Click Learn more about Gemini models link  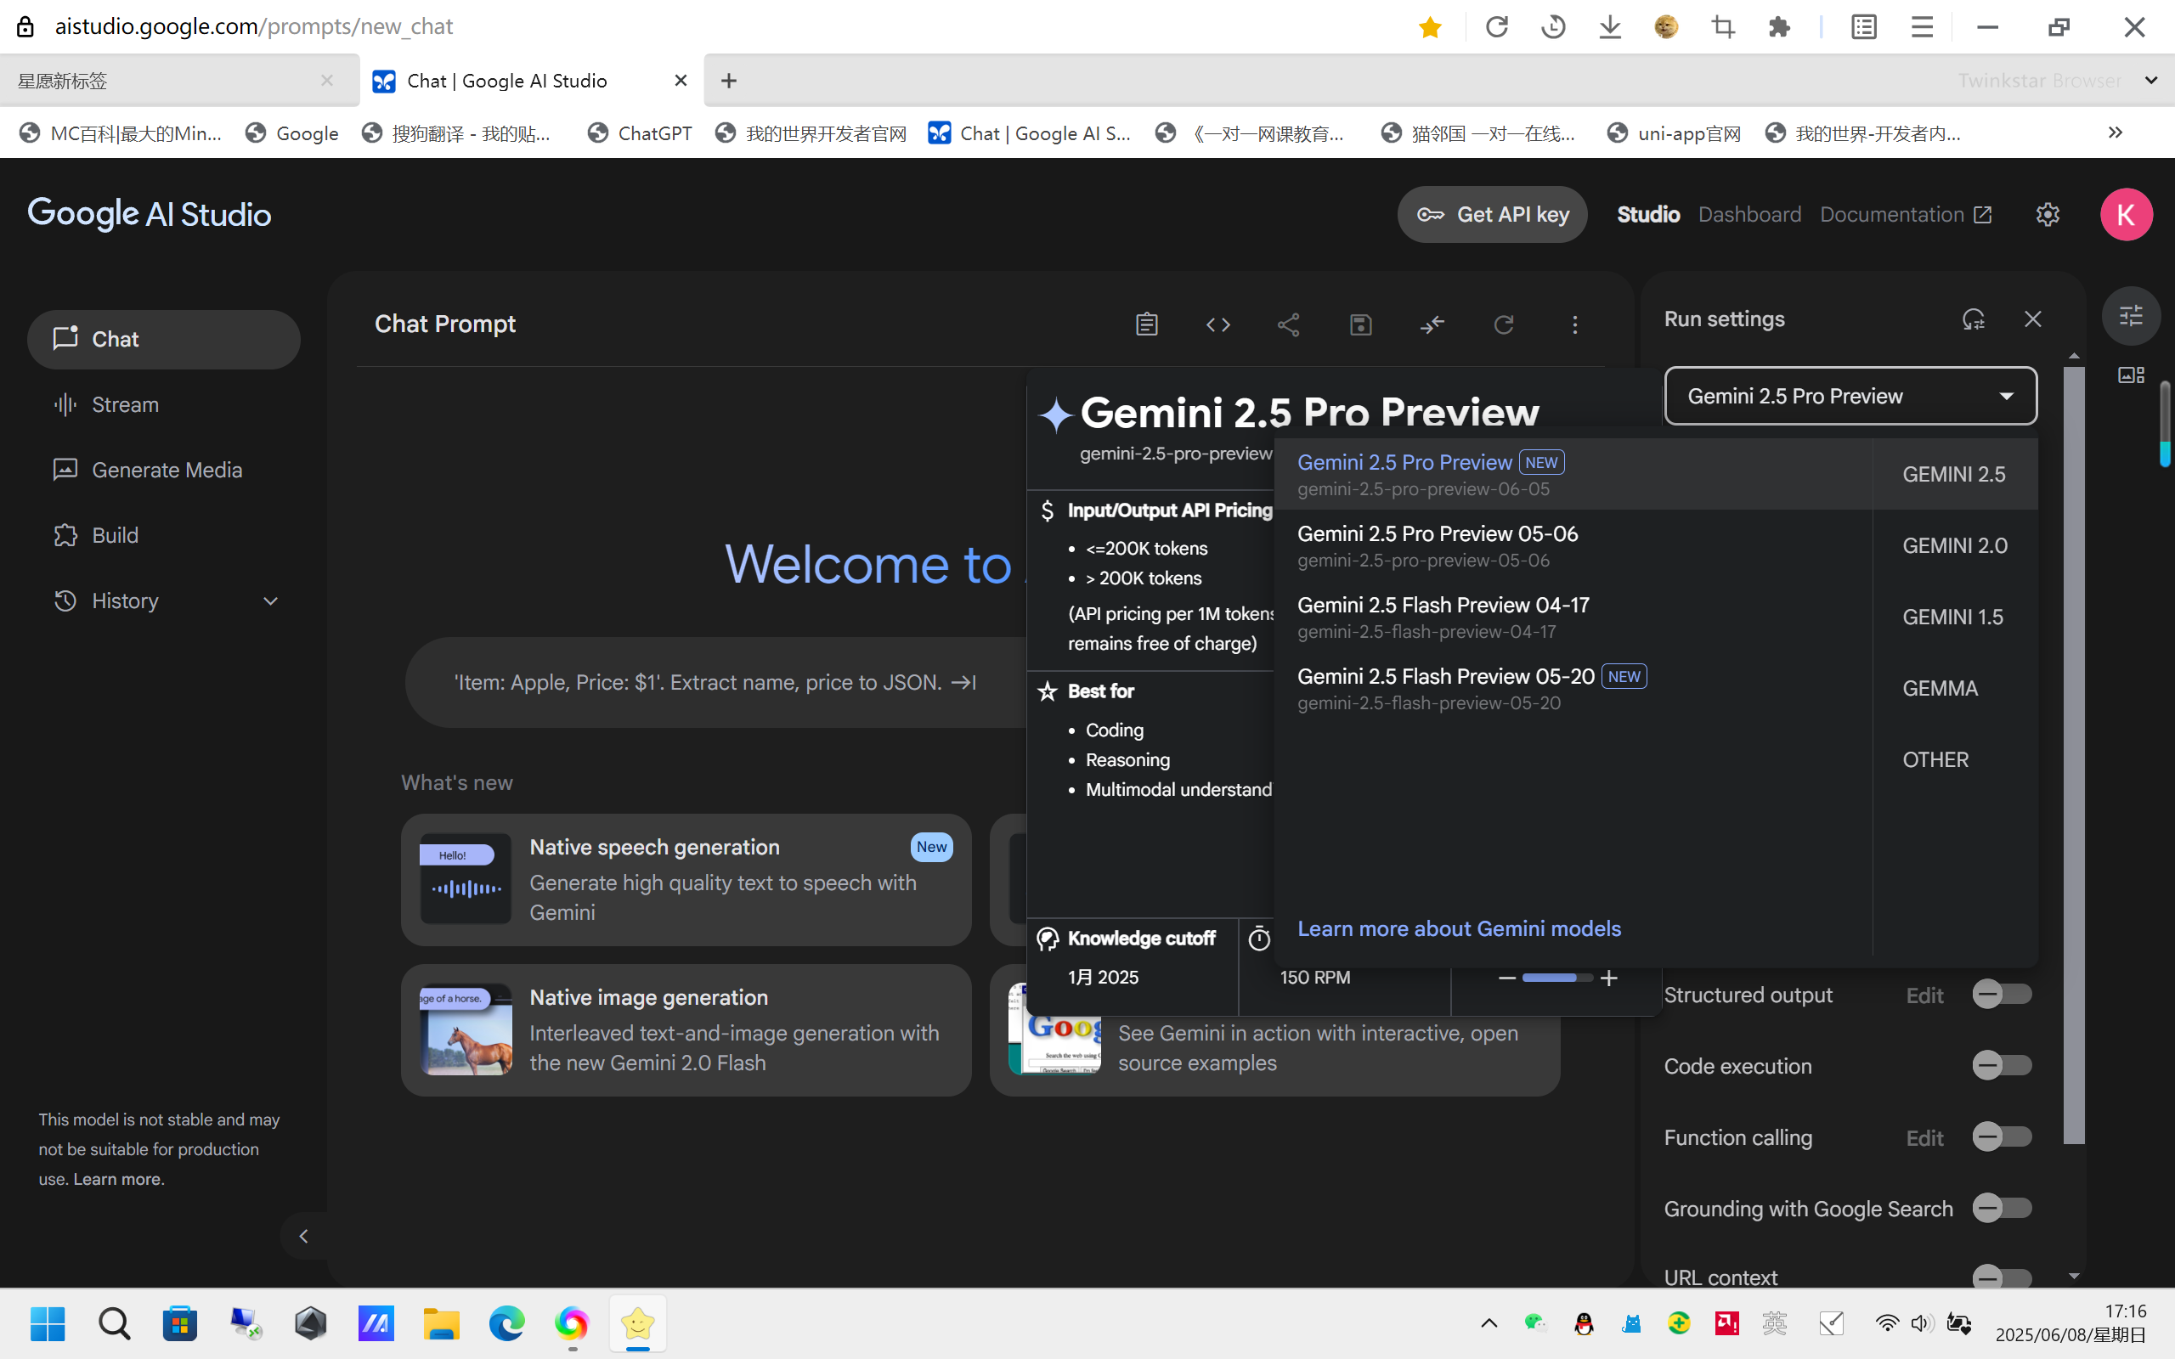tap(1459, 928)
